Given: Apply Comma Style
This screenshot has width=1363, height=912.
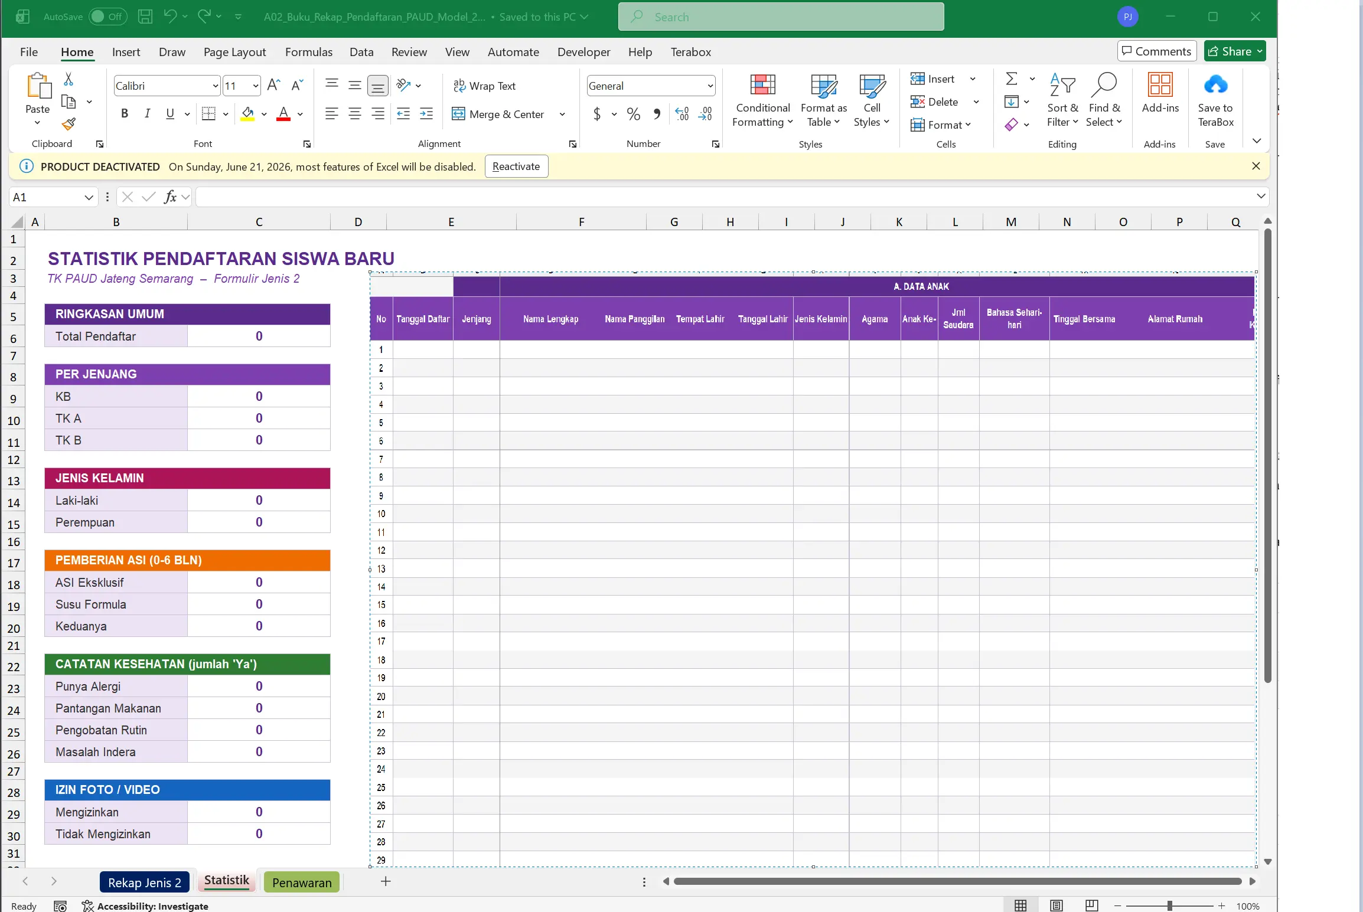Looking at the screenshot, I should [657, 114].
